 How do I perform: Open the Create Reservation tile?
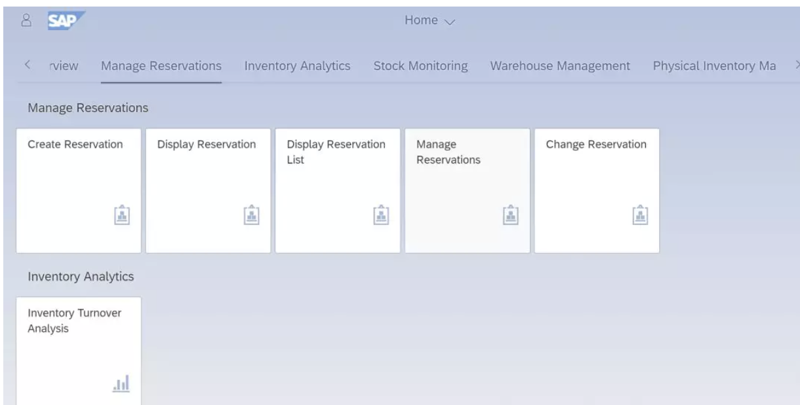tap(78, 190)
